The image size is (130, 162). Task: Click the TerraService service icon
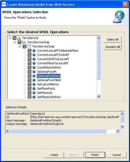coord(19,38)
